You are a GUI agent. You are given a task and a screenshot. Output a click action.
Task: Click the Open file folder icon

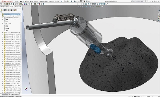(68, 1)
